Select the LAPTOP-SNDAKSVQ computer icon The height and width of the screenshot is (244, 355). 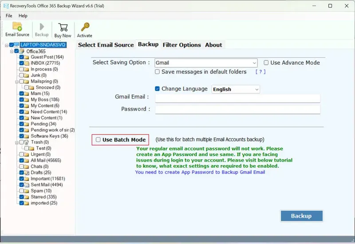pos(16,45)
